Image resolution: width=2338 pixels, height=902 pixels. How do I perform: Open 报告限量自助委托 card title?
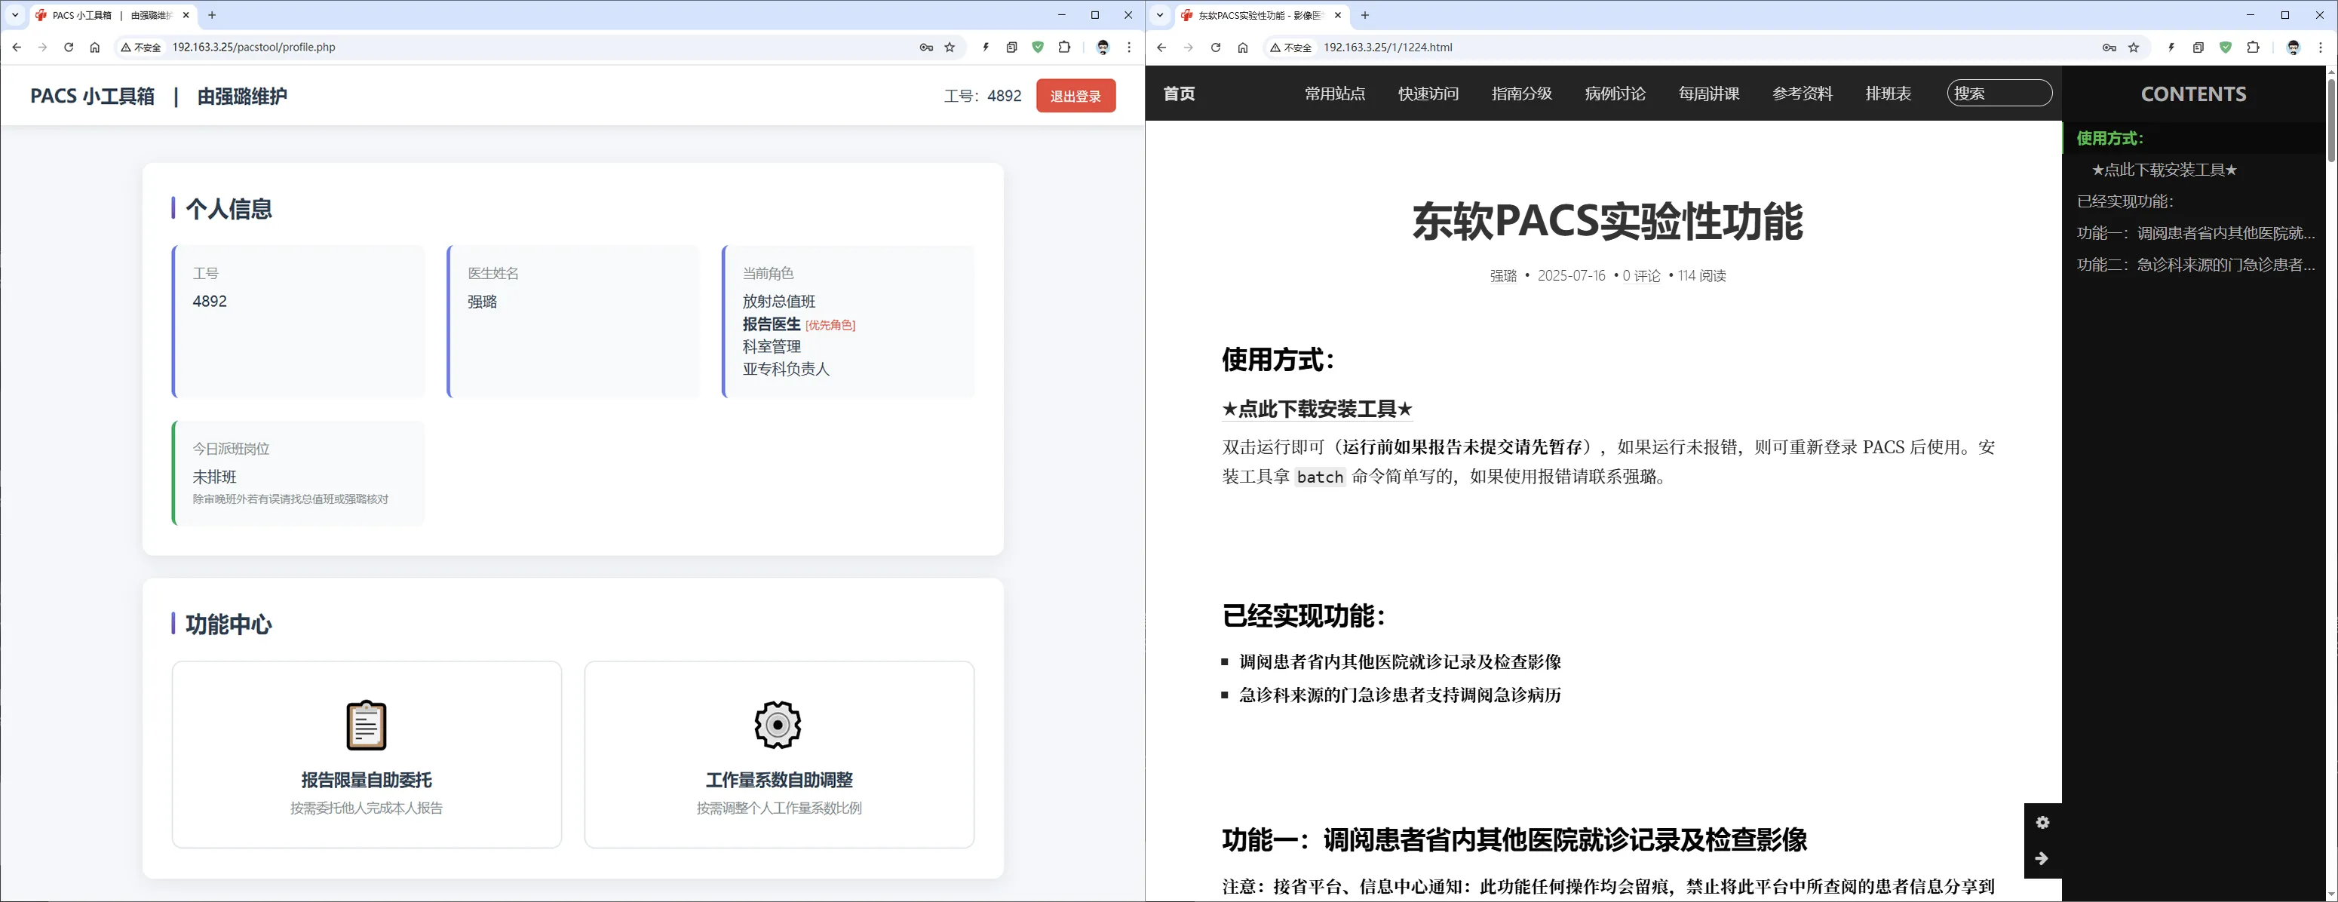367,780
